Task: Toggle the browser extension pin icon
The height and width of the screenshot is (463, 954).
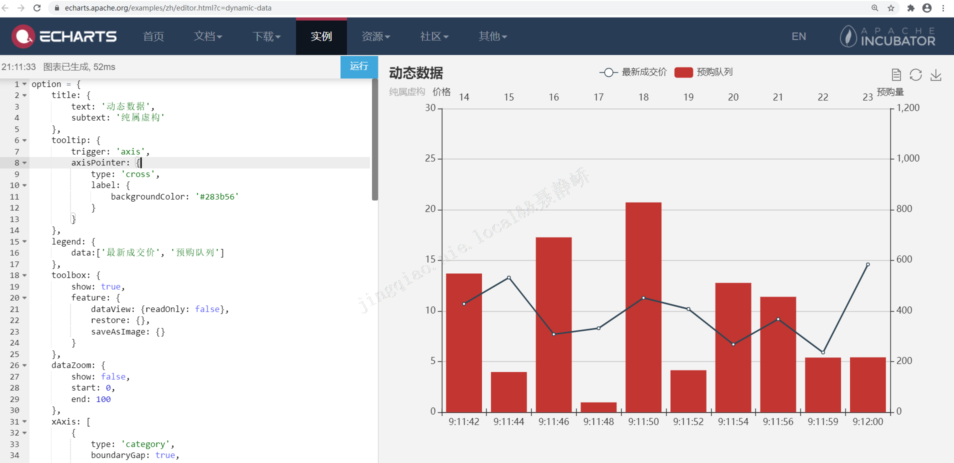Action: tap(910, 8)
